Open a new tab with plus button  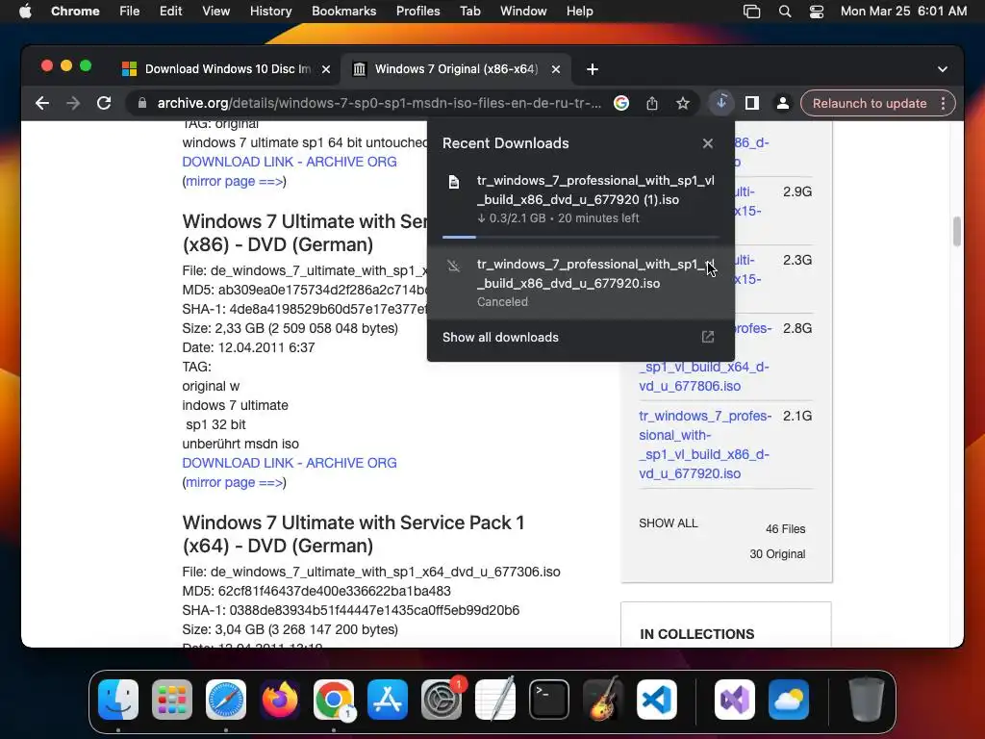coord(592,69)
